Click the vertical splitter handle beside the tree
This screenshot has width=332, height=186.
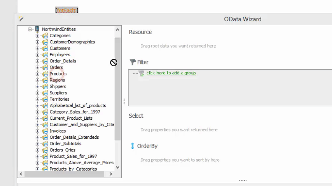pyautogui.click(x=124, y=102)
